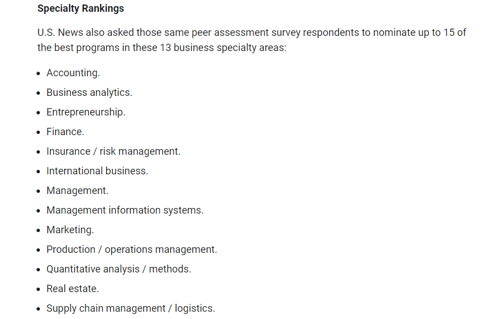
Task: Click Production / operations management entry
Action: (x=132, y=249)
